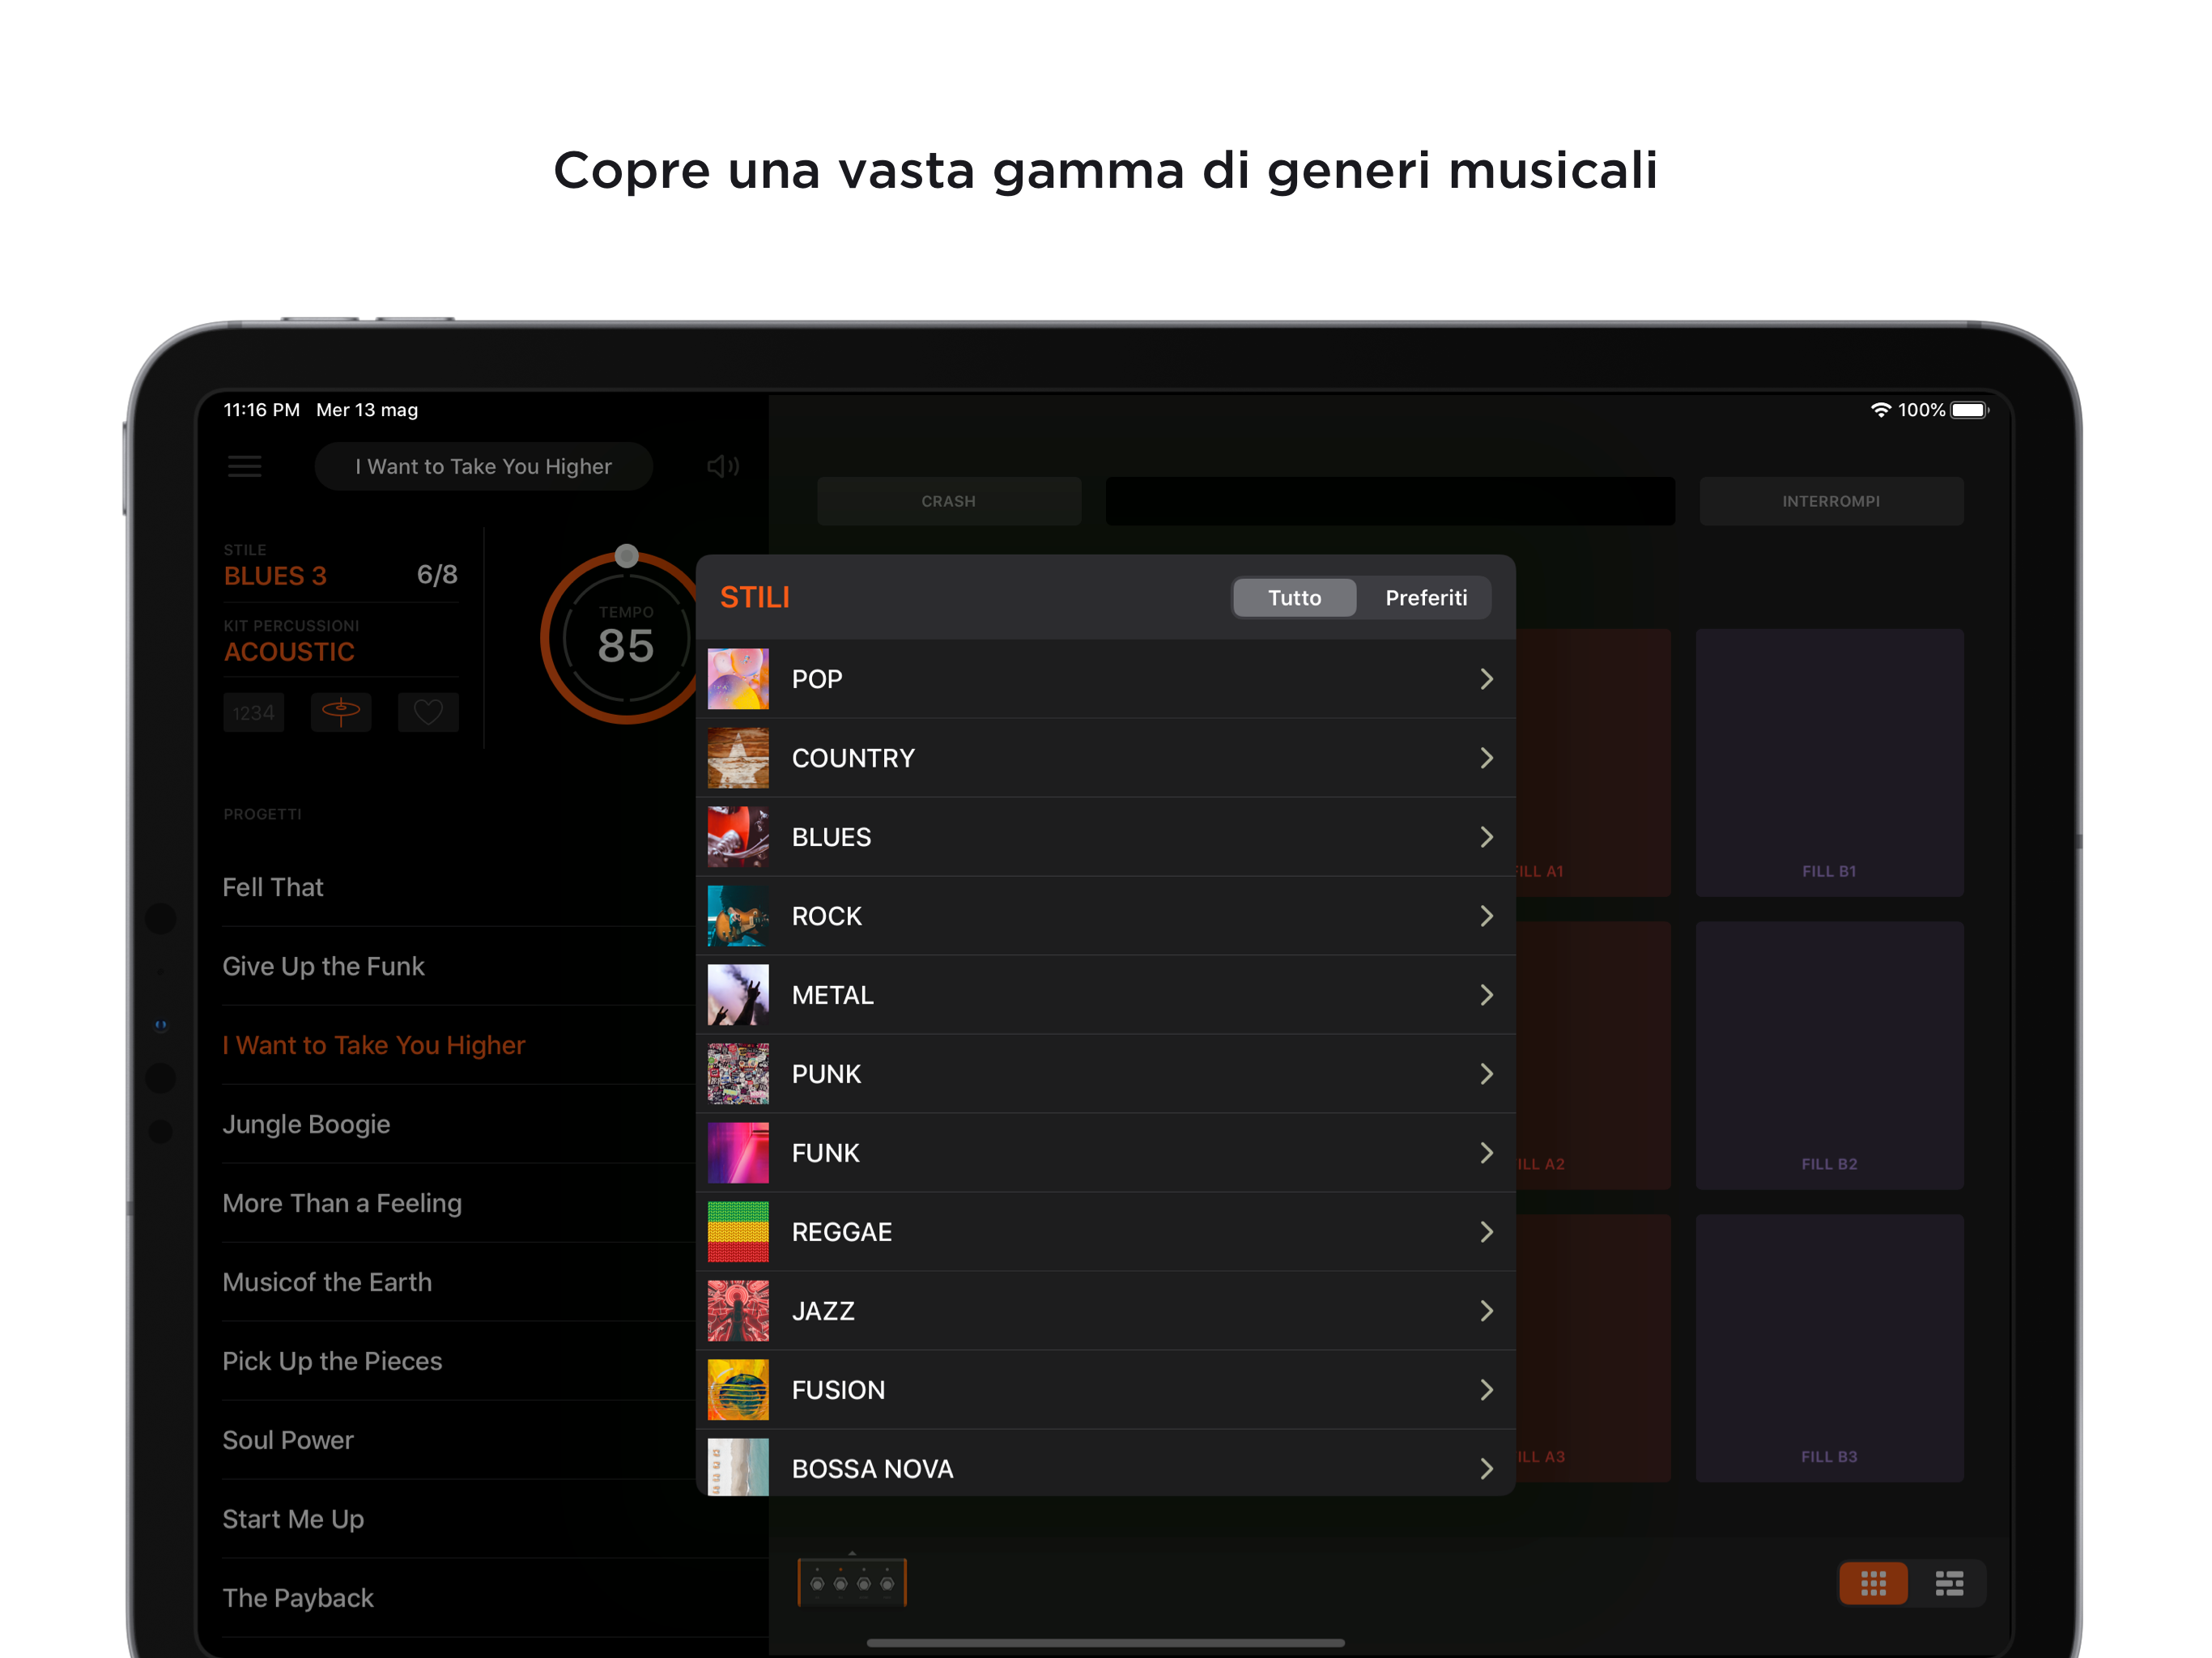
Task: Click the 6/8 time signature
Action: click(x=437, y=575)
